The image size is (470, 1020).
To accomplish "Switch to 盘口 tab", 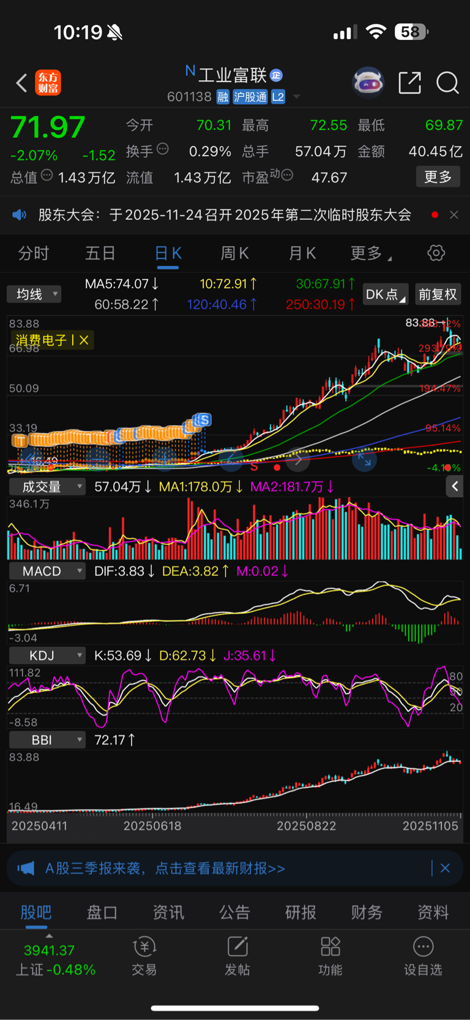I will pyautogui.click(x=102, y=912).
